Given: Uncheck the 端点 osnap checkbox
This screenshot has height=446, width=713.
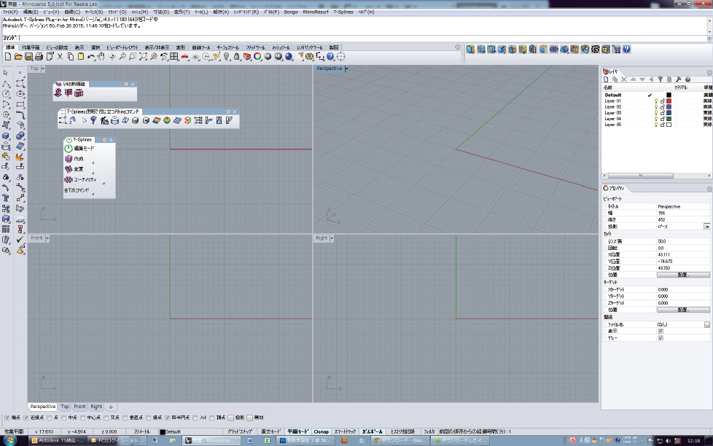Looking at the screenshot, I should 7,418.
